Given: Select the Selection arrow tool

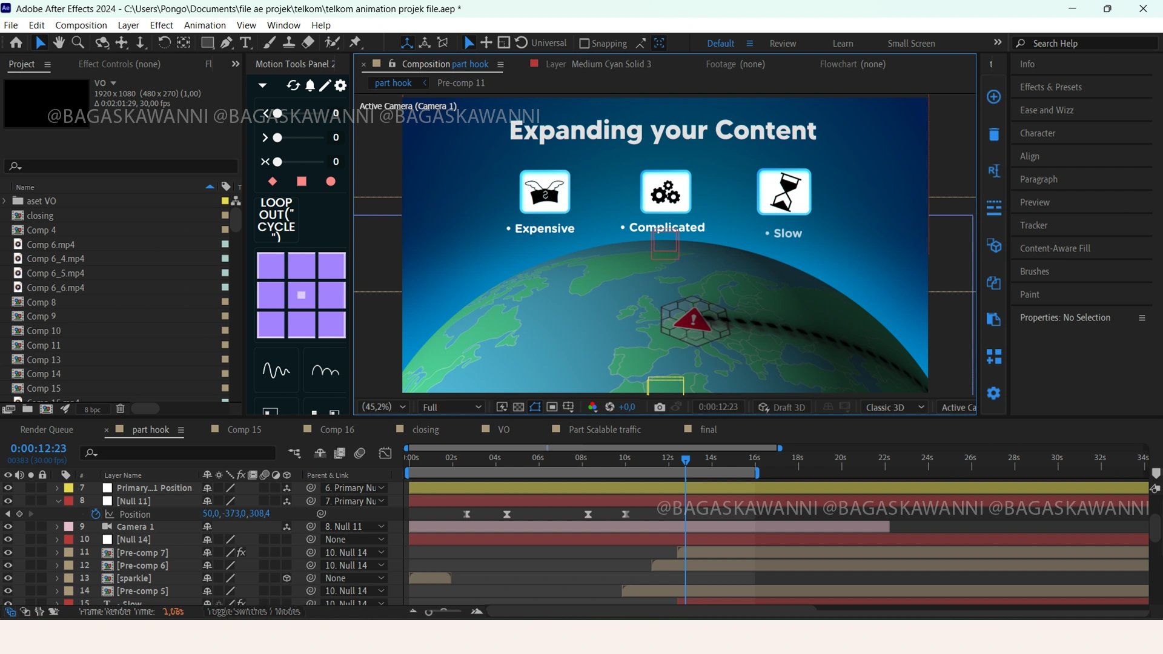Looking at the screenshot, I should pos(40,42).
